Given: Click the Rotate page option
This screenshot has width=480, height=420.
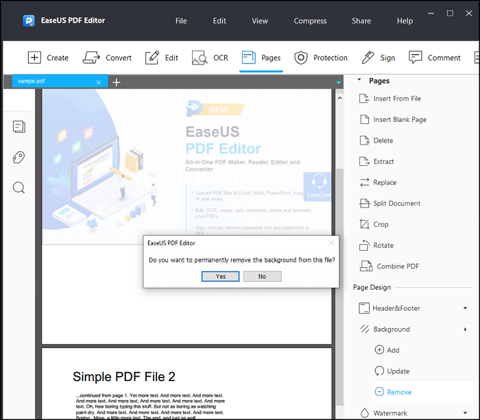Looking at the screenshot, I should tap(376, 245).
